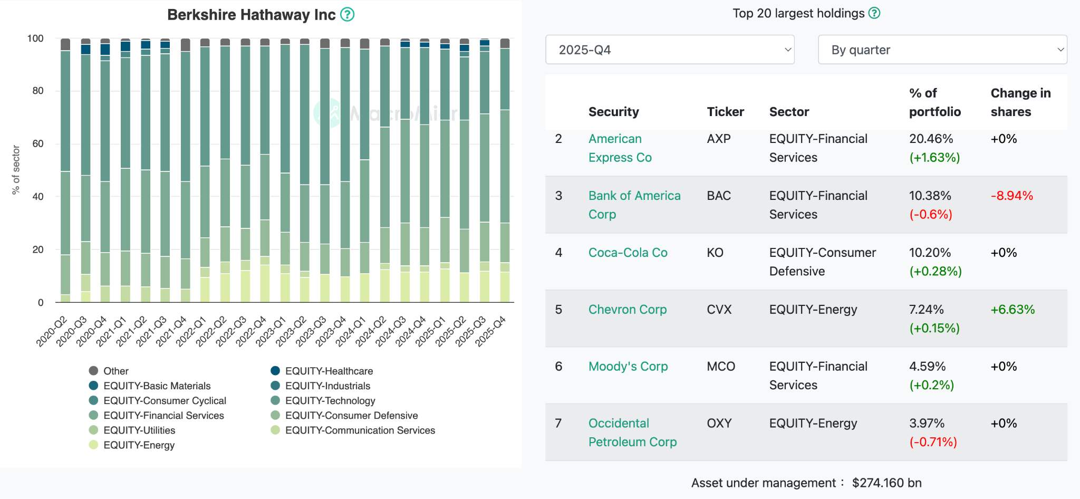Toggle EQUITY-Communication Services legend entry
The height and width of the screenshot is (499, 1080).
(353, 430)
